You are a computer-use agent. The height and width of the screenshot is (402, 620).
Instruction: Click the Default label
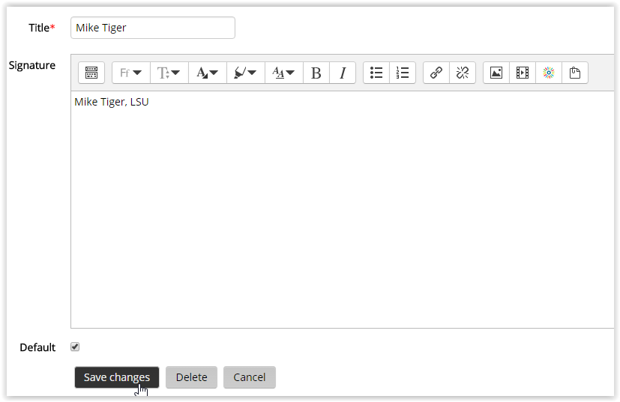[37, 347]
